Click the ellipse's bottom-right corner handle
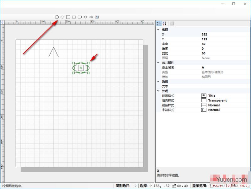This screenshot has height=189, width=251. click(x=88, y=73)
